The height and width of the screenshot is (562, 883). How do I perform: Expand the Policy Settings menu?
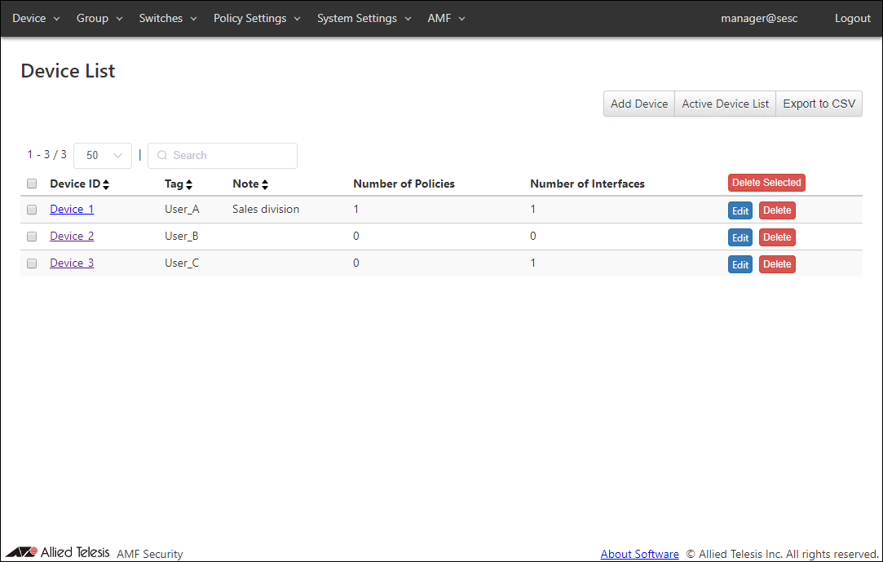coord(257,18)
